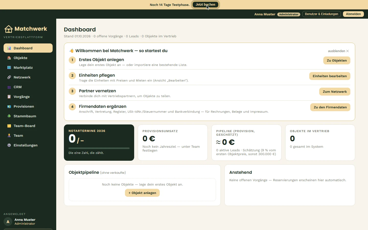Click the Marktplatz icon in sidebar
This screenshot has width=368, height=230.
[x=9, y=67]
